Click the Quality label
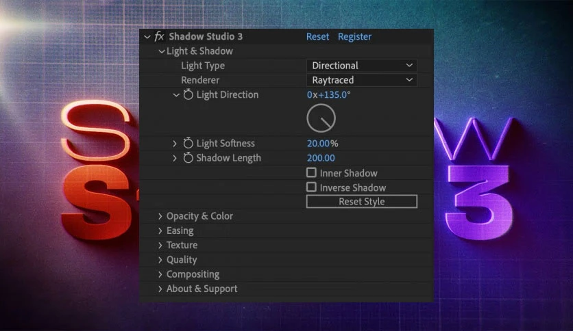Viewport: 573px width, 331px height. click(x=182, y=260)
